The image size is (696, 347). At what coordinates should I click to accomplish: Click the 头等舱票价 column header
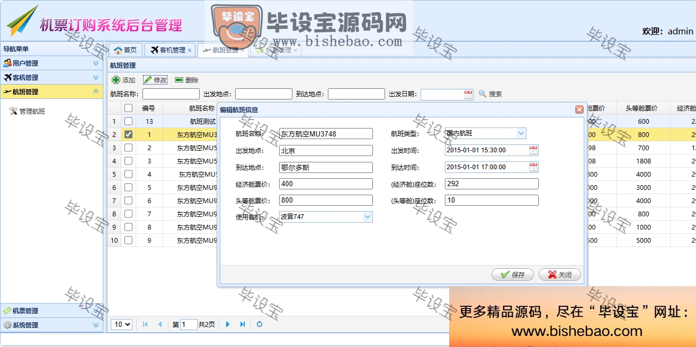click(643, 108)
